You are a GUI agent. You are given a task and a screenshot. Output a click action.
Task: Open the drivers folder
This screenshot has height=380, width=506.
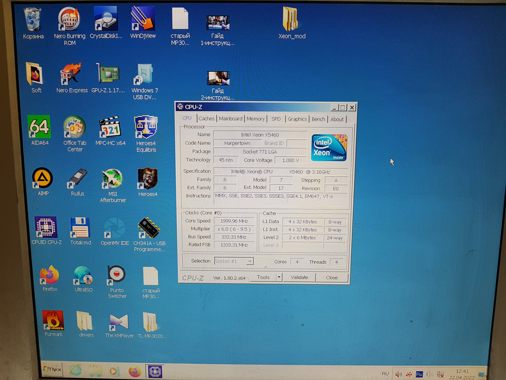click(86, 324)
